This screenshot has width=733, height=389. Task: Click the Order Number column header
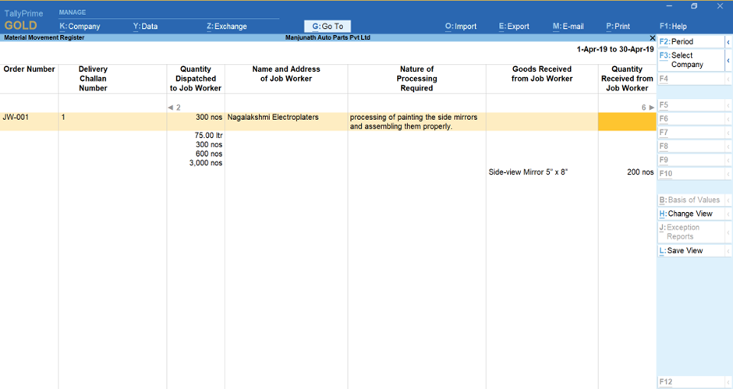29,69
